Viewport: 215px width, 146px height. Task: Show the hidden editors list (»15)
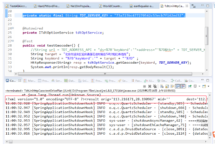tap(193, 6)
